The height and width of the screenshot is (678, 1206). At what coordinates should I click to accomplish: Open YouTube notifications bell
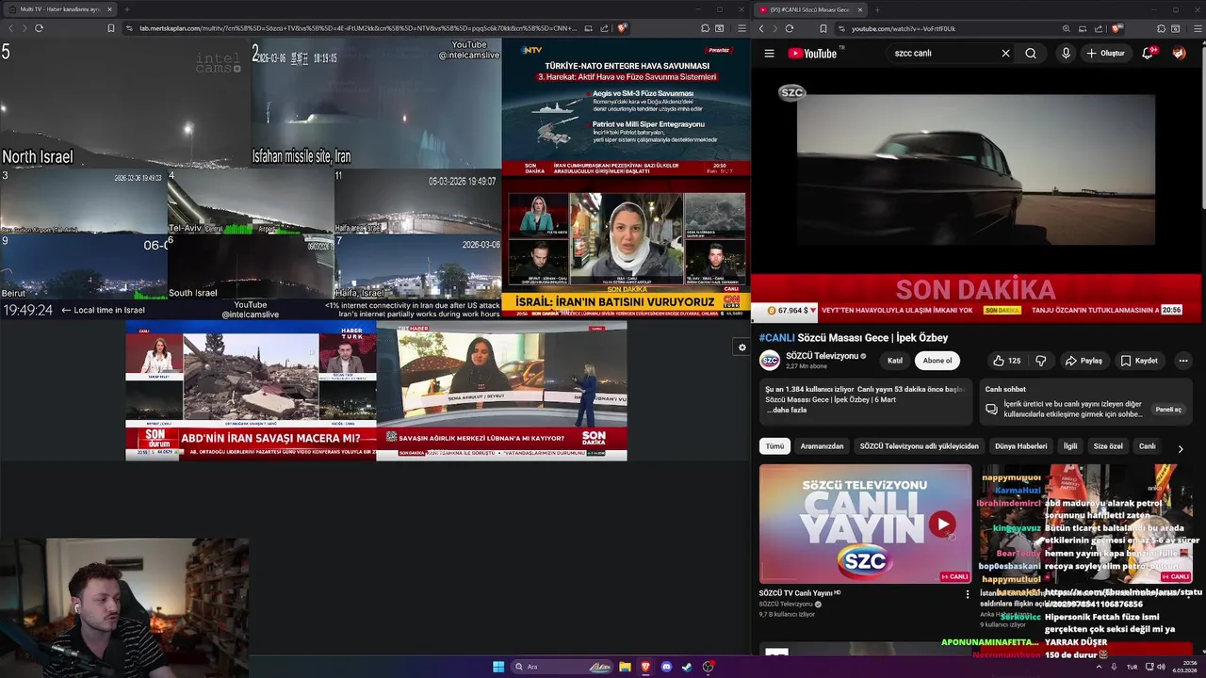coord(1148,54)
